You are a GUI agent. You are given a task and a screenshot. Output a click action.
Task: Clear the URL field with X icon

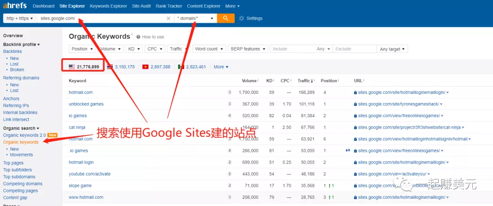(x=168, y=19)
